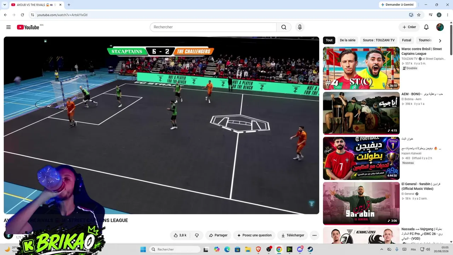Open the video's more actions menu
Image resolution: width=453 pixels, height=255 pixels.
(x=314, y=235)
